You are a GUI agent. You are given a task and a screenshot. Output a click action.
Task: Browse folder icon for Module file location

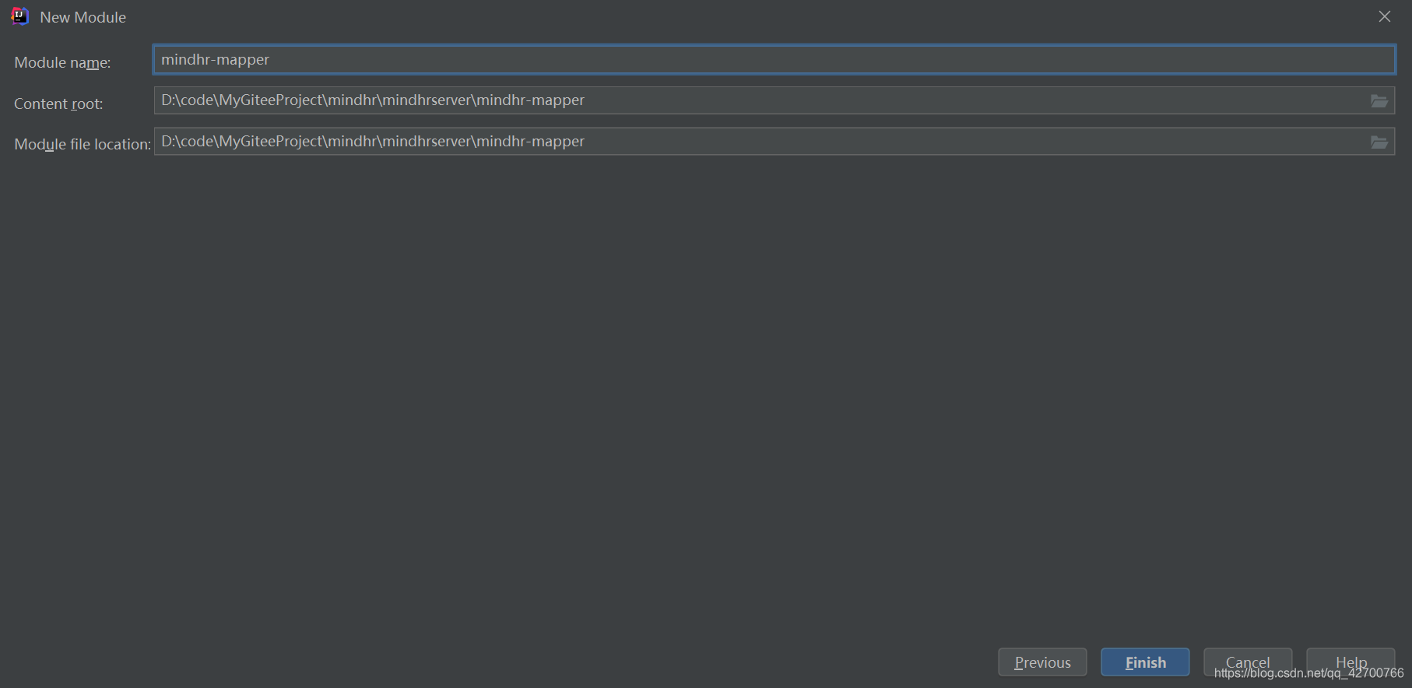tap(1379, 142)
